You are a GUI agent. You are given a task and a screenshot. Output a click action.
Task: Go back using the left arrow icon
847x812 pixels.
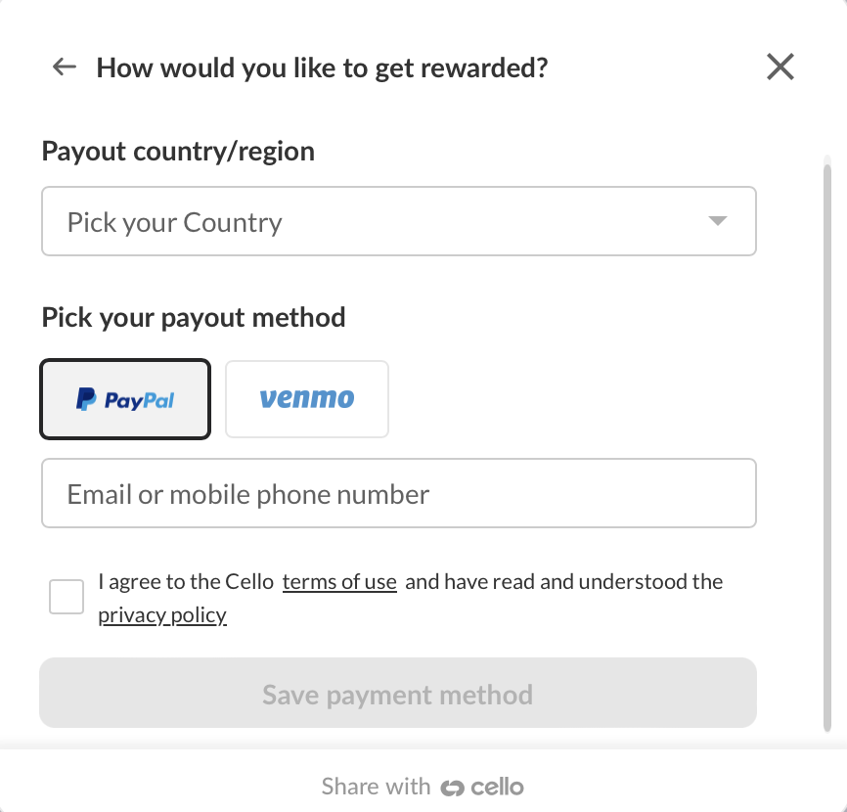click(x=65, y=67)
